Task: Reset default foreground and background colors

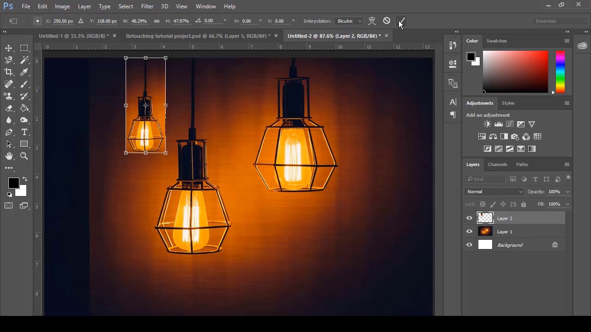Action: tap(10, 195)
